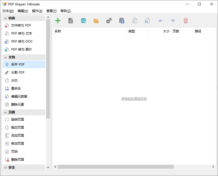This screenshot has height=176, width=218.
Task: Click the green plus to add files
Action: (58, 21)
